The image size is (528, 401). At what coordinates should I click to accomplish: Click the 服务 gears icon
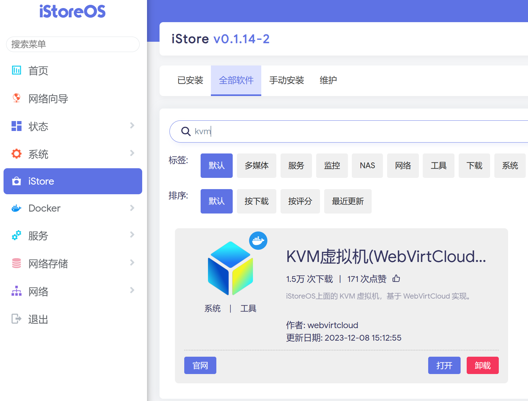[x=16, y=235]
